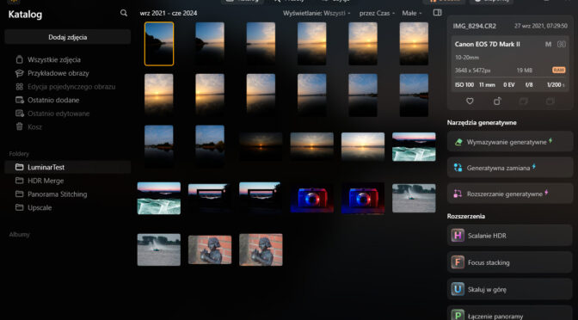Click the Generatywna zamiana swap icon
Image resolution: width=578 pixels, height=320 pixels.
point(458,168)
